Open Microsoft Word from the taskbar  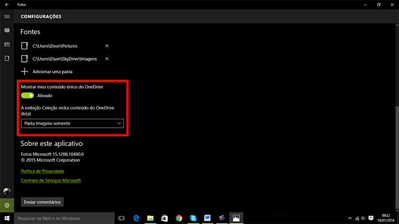(207, 218)
